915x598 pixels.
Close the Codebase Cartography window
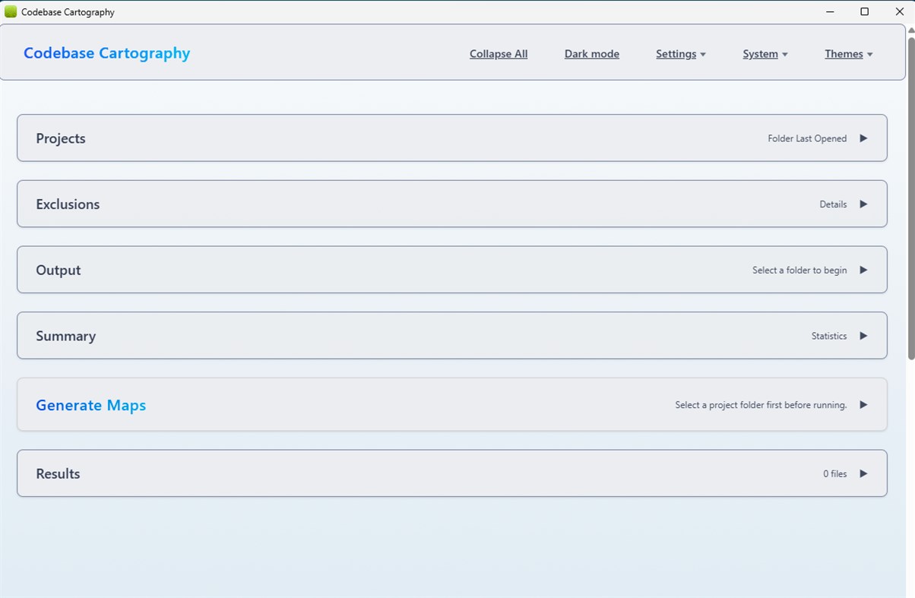click(899, 11)
